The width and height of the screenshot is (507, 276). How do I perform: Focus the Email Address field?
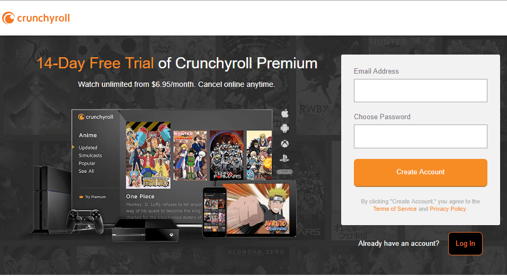(x=420, y=91)
